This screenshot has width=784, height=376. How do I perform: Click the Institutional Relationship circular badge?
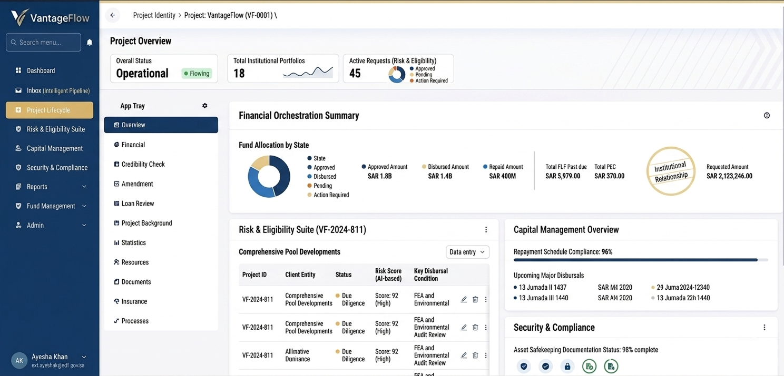671,171
